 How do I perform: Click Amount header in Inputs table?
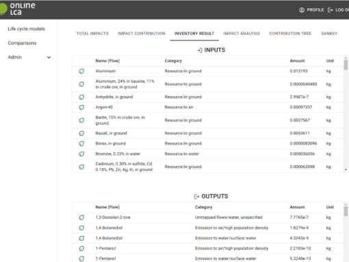tap(297, 61)
